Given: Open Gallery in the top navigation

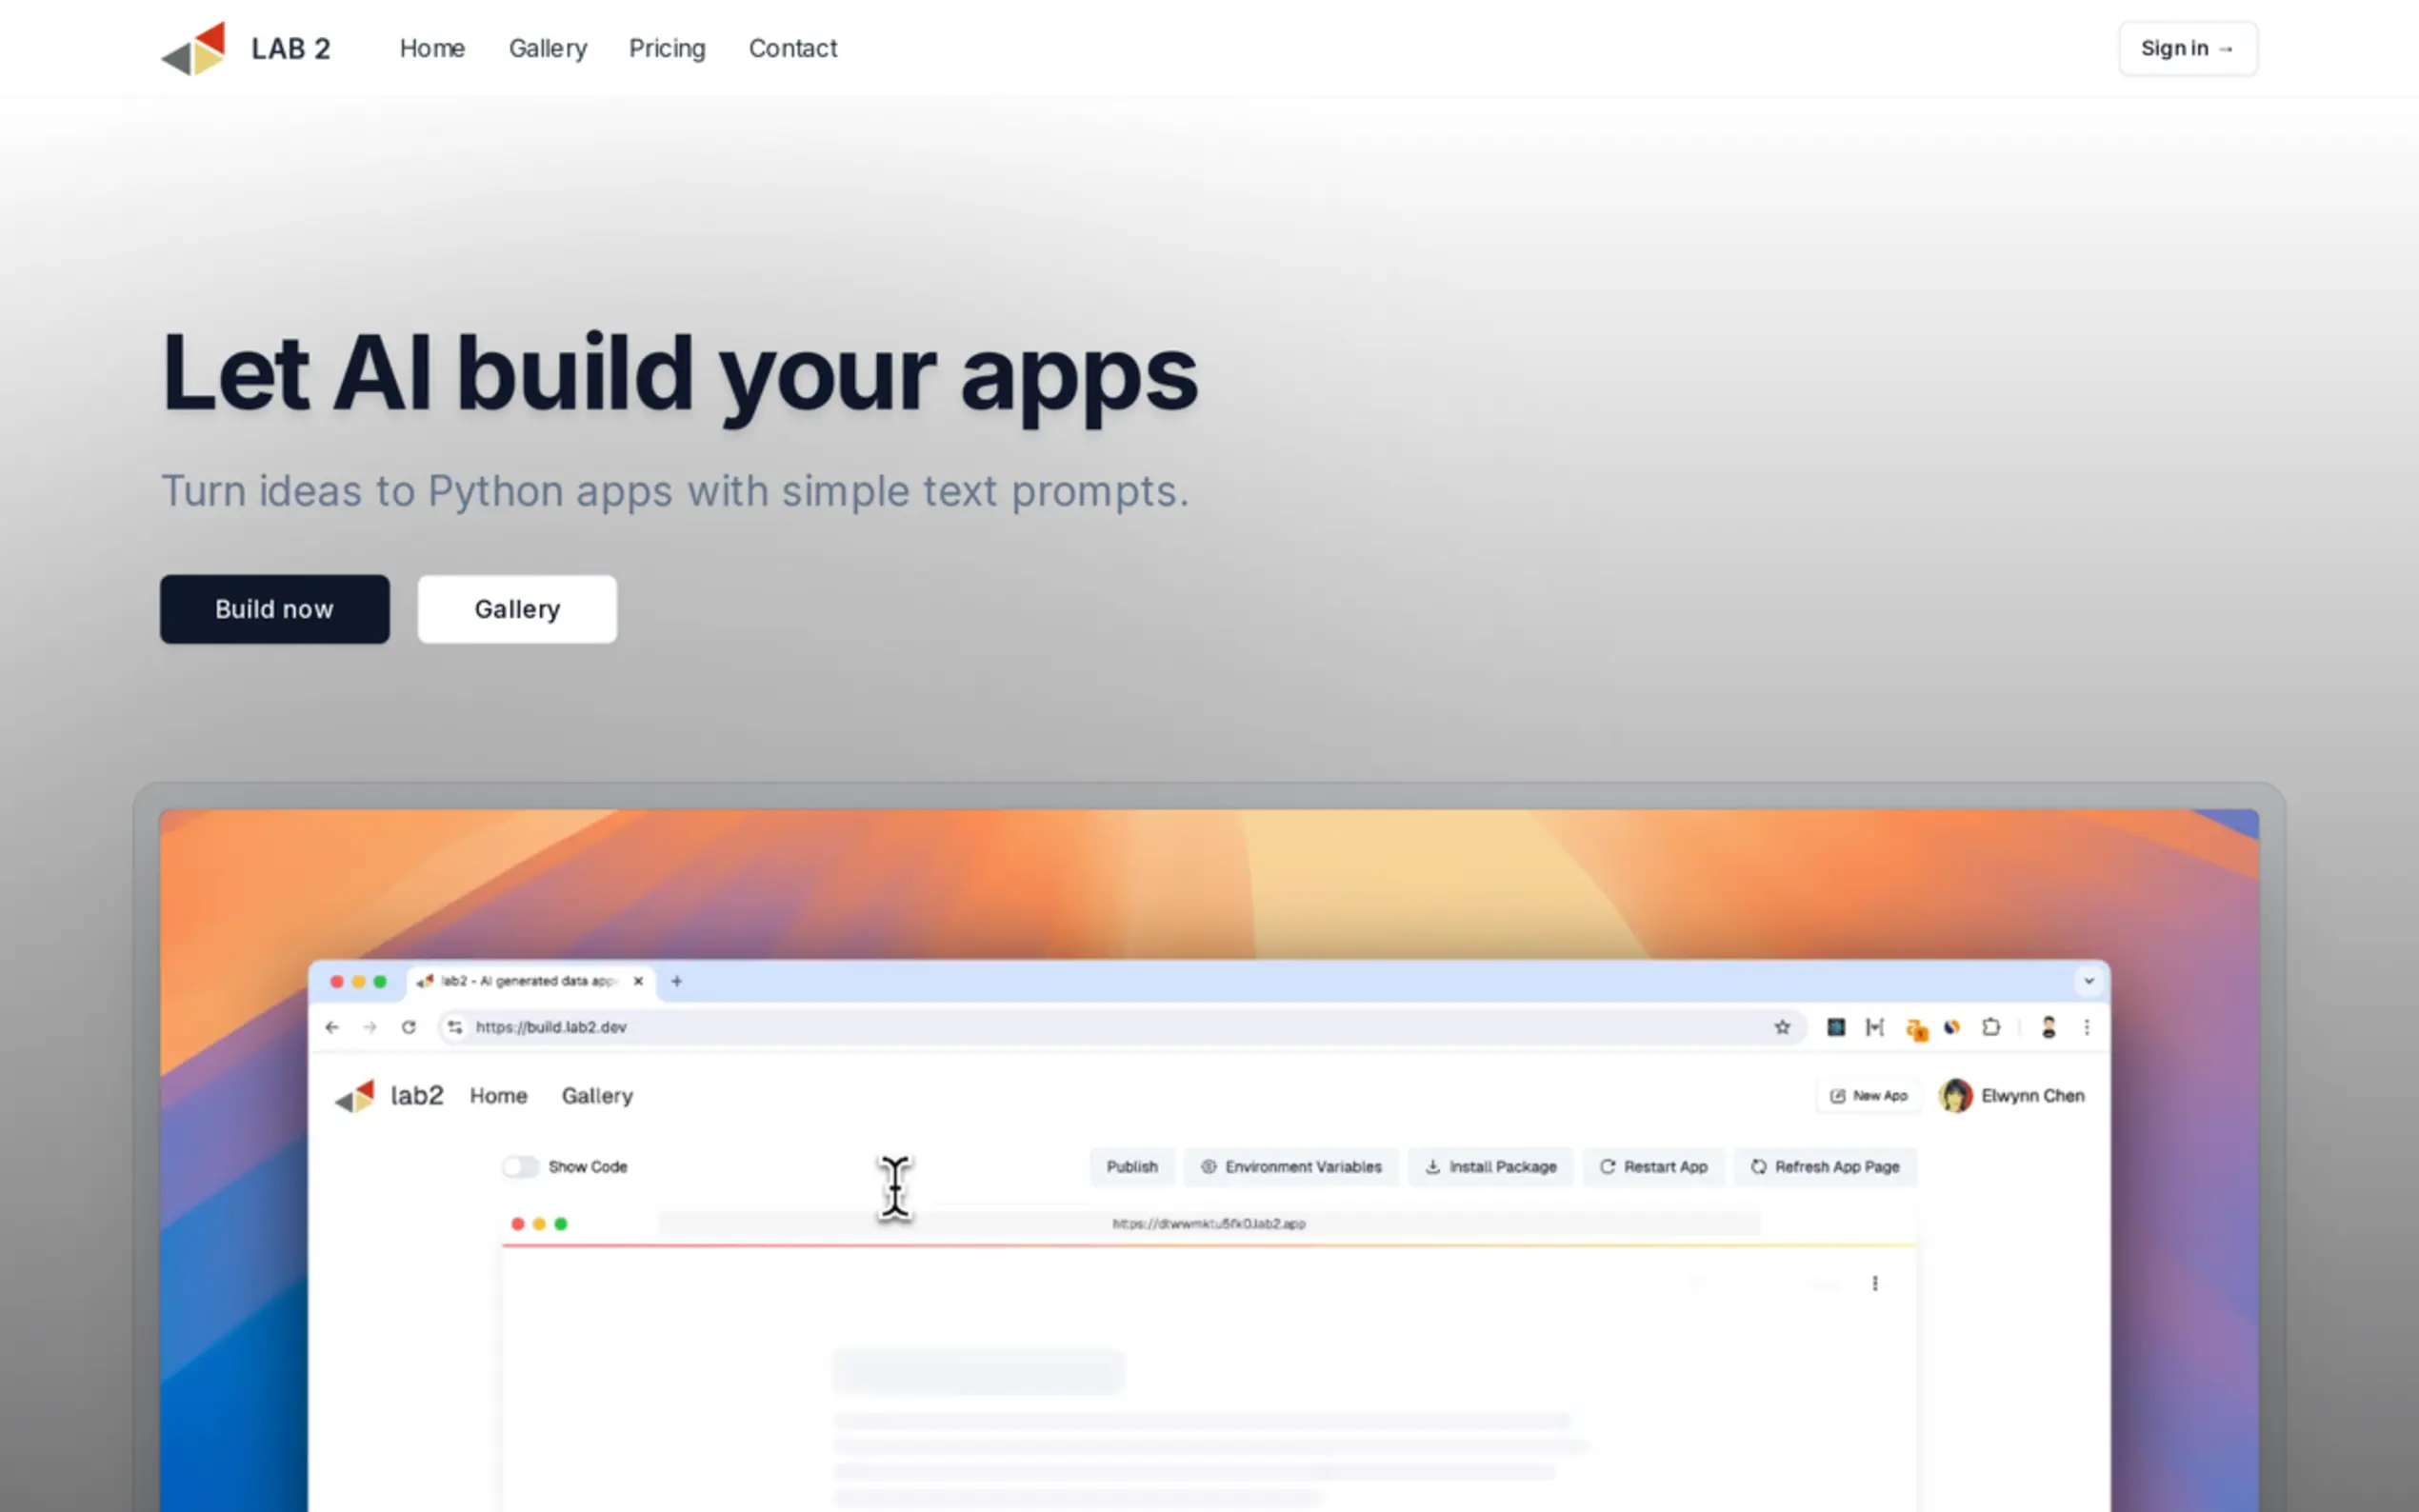Looking at the screenshot, I should (x=547, y=48).
